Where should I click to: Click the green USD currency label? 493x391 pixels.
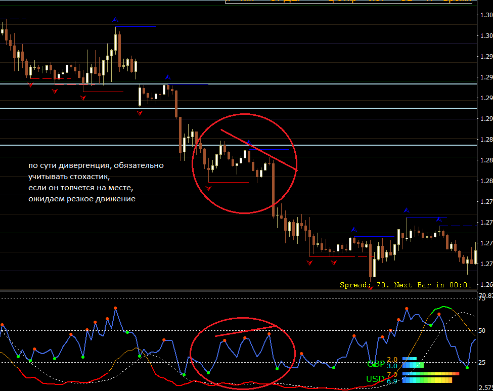[x=375, y=379]
